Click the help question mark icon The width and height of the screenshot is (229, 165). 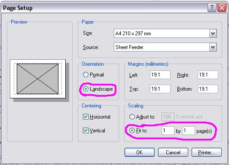(212, 8)
